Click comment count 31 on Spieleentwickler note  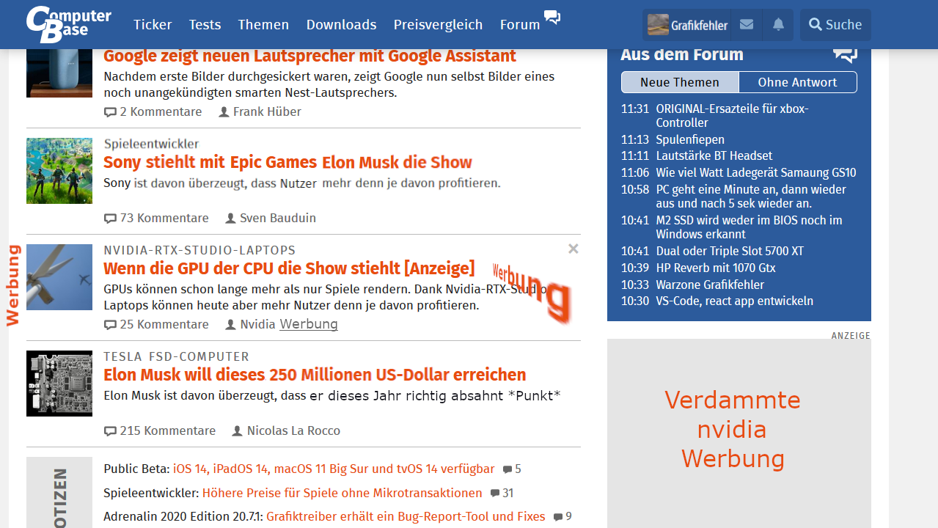click(502, 494)
